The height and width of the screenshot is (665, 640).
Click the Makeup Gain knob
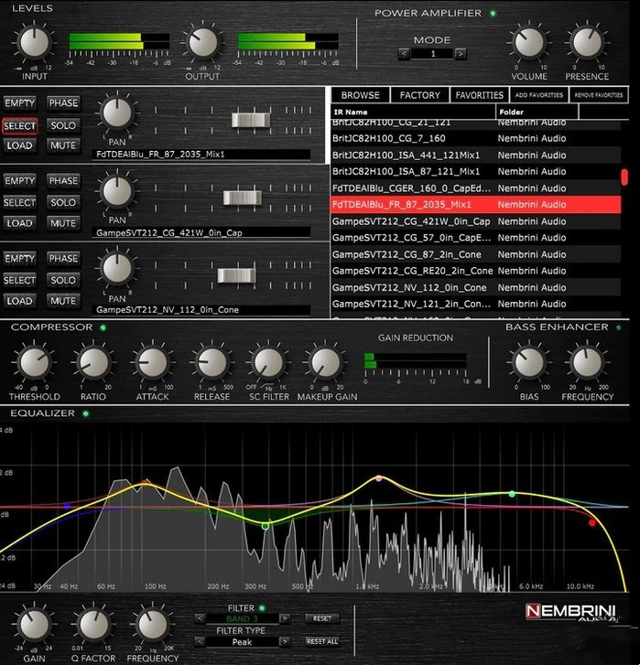click(325, 364)
